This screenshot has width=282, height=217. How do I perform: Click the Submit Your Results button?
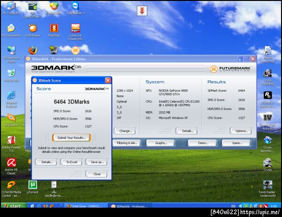tap(71, 138)
